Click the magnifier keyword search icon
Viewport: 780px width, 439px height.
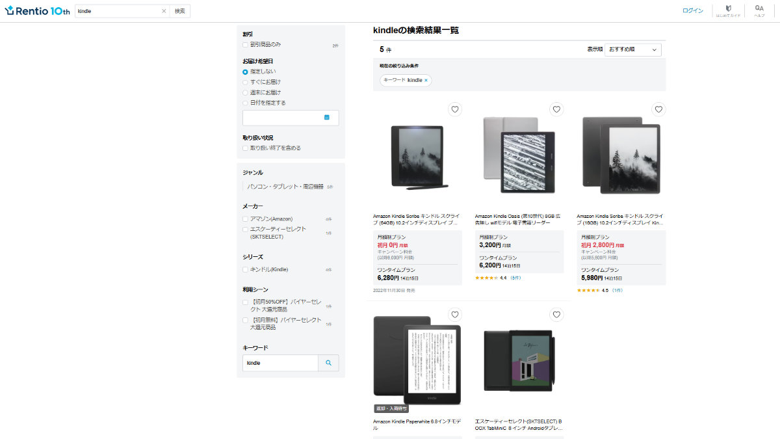click(x=328, y=363)
